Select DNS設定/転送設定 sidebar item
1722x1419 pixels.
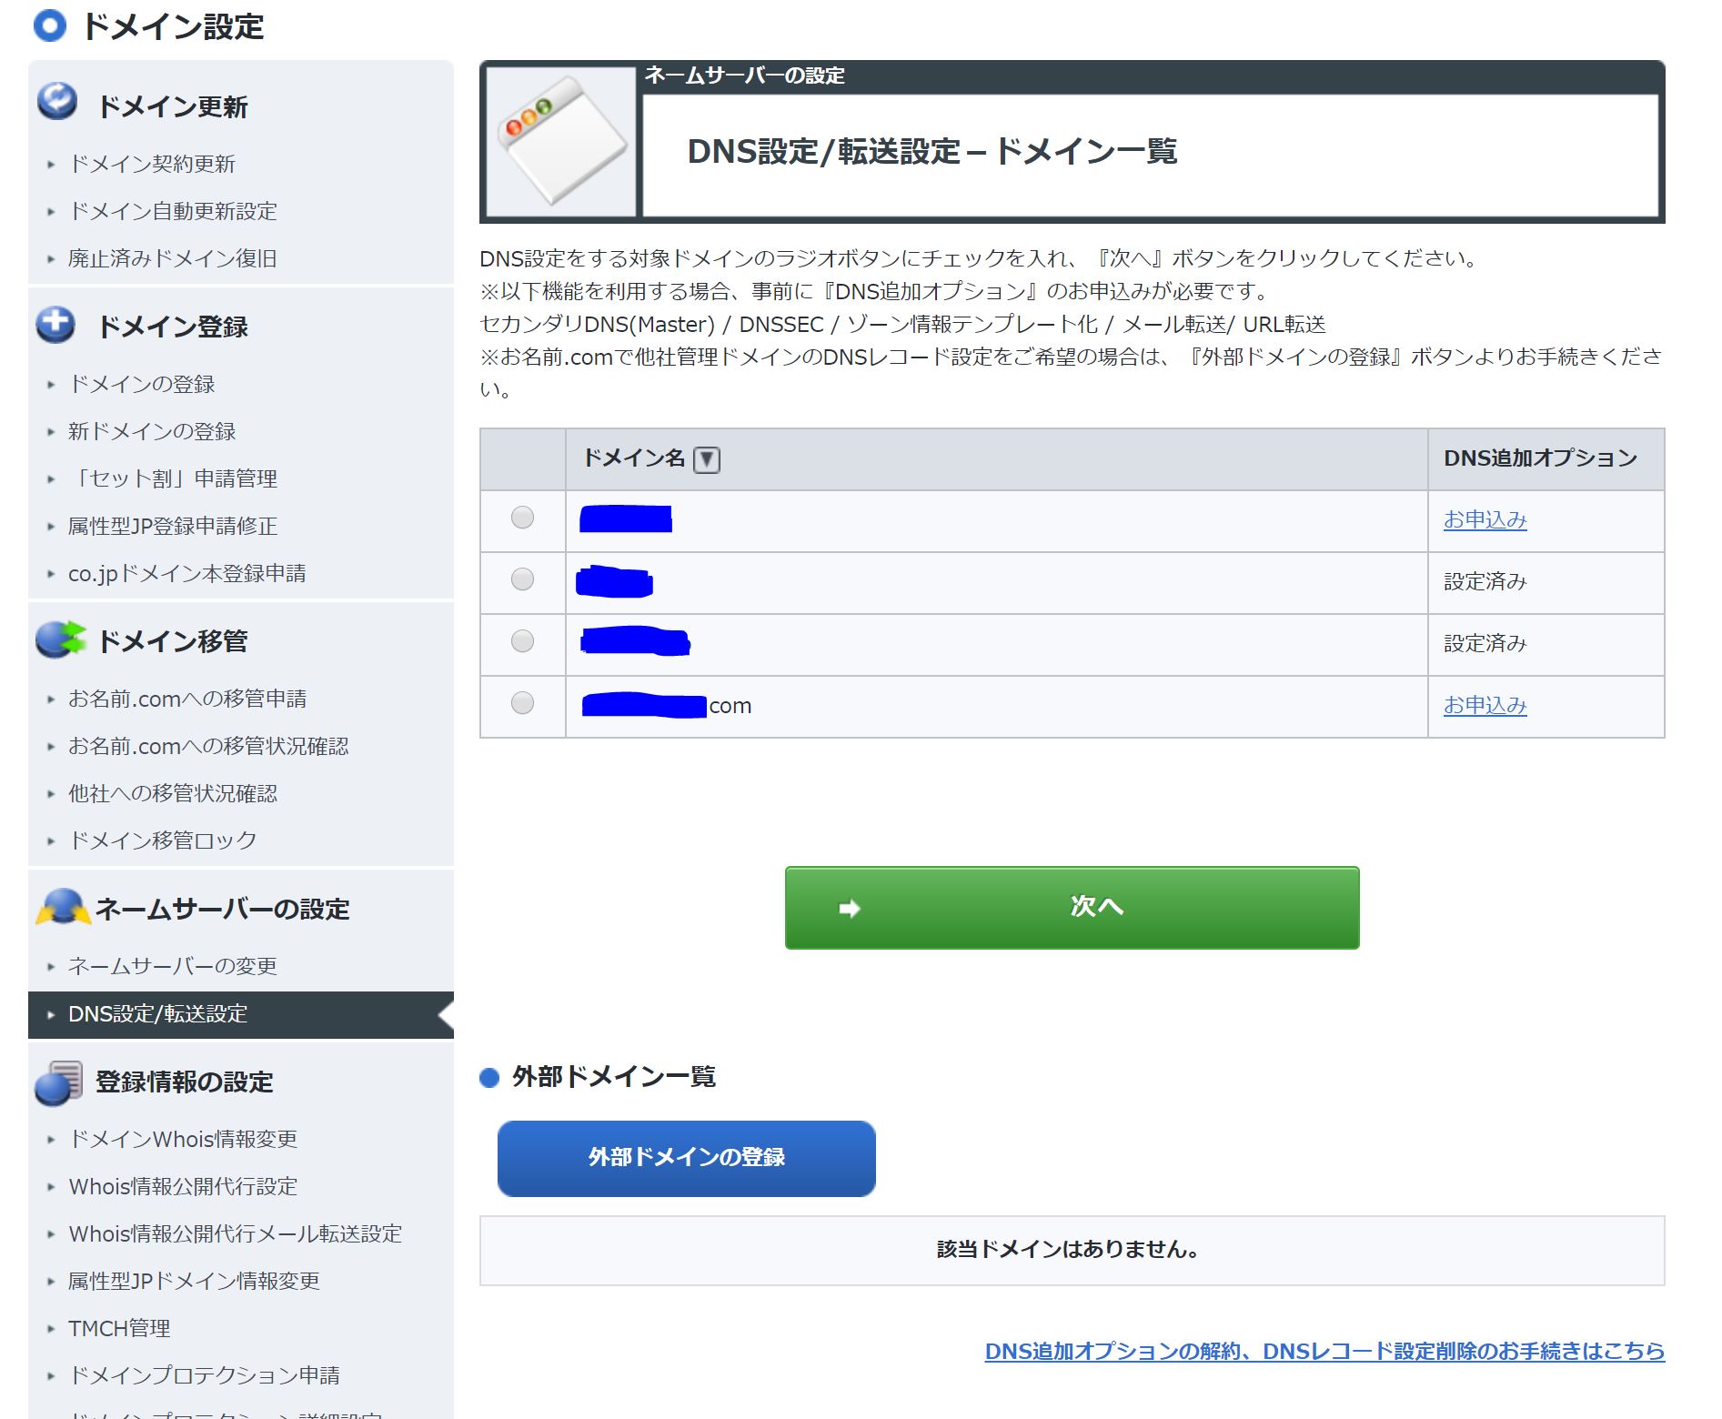[157, 1013]
